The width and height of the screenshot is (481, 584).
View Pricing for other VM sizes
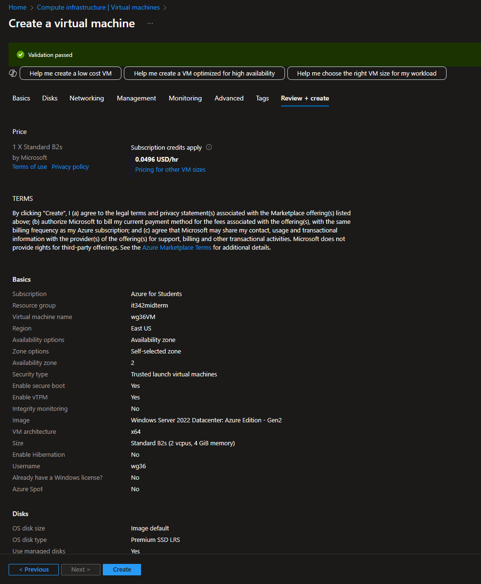point(170,170)
